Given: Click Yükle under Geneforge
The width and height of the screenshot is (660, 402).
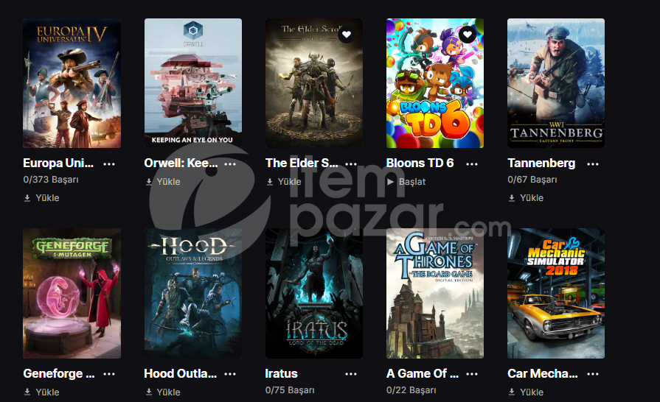Looking at the screenshot, I should point(42,392).
